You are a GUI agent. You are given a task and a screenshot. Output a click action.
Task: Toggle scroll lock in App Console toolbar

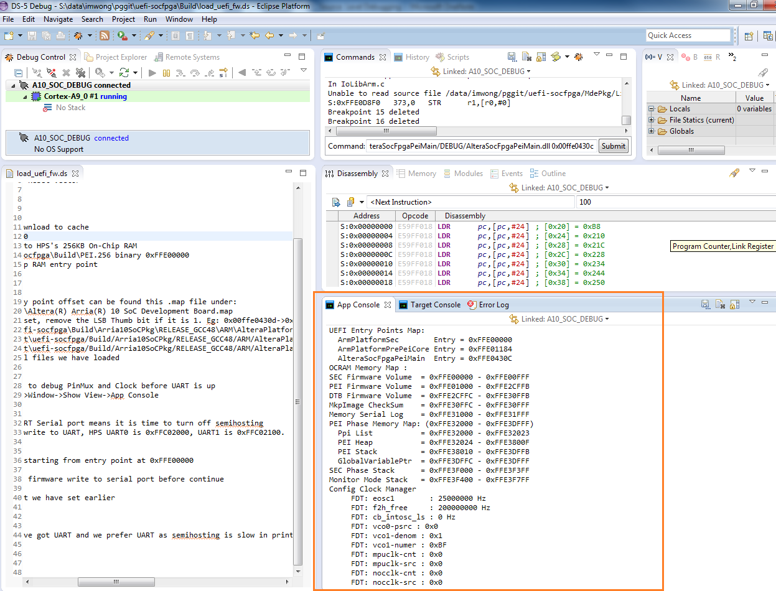point(735,304)
